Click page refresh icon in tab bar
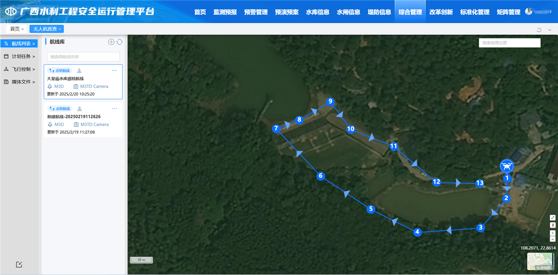The width and height of the screenshot is (558, 275). [539, 29]
